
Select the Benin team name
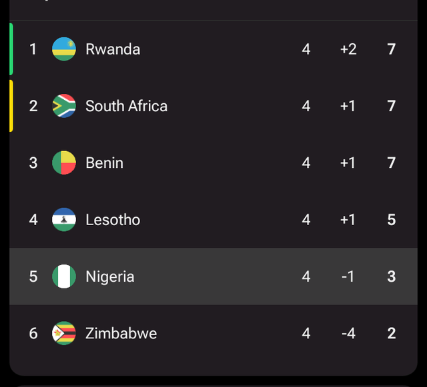pyautogui.click(x=104, y=163)
